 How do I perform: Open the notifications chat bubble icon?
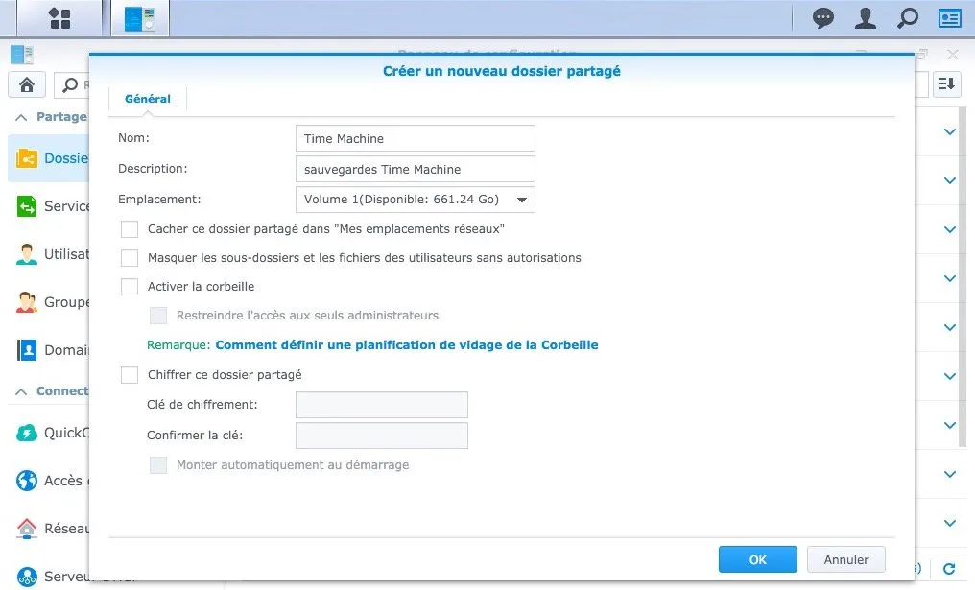(x=823, y=18)
